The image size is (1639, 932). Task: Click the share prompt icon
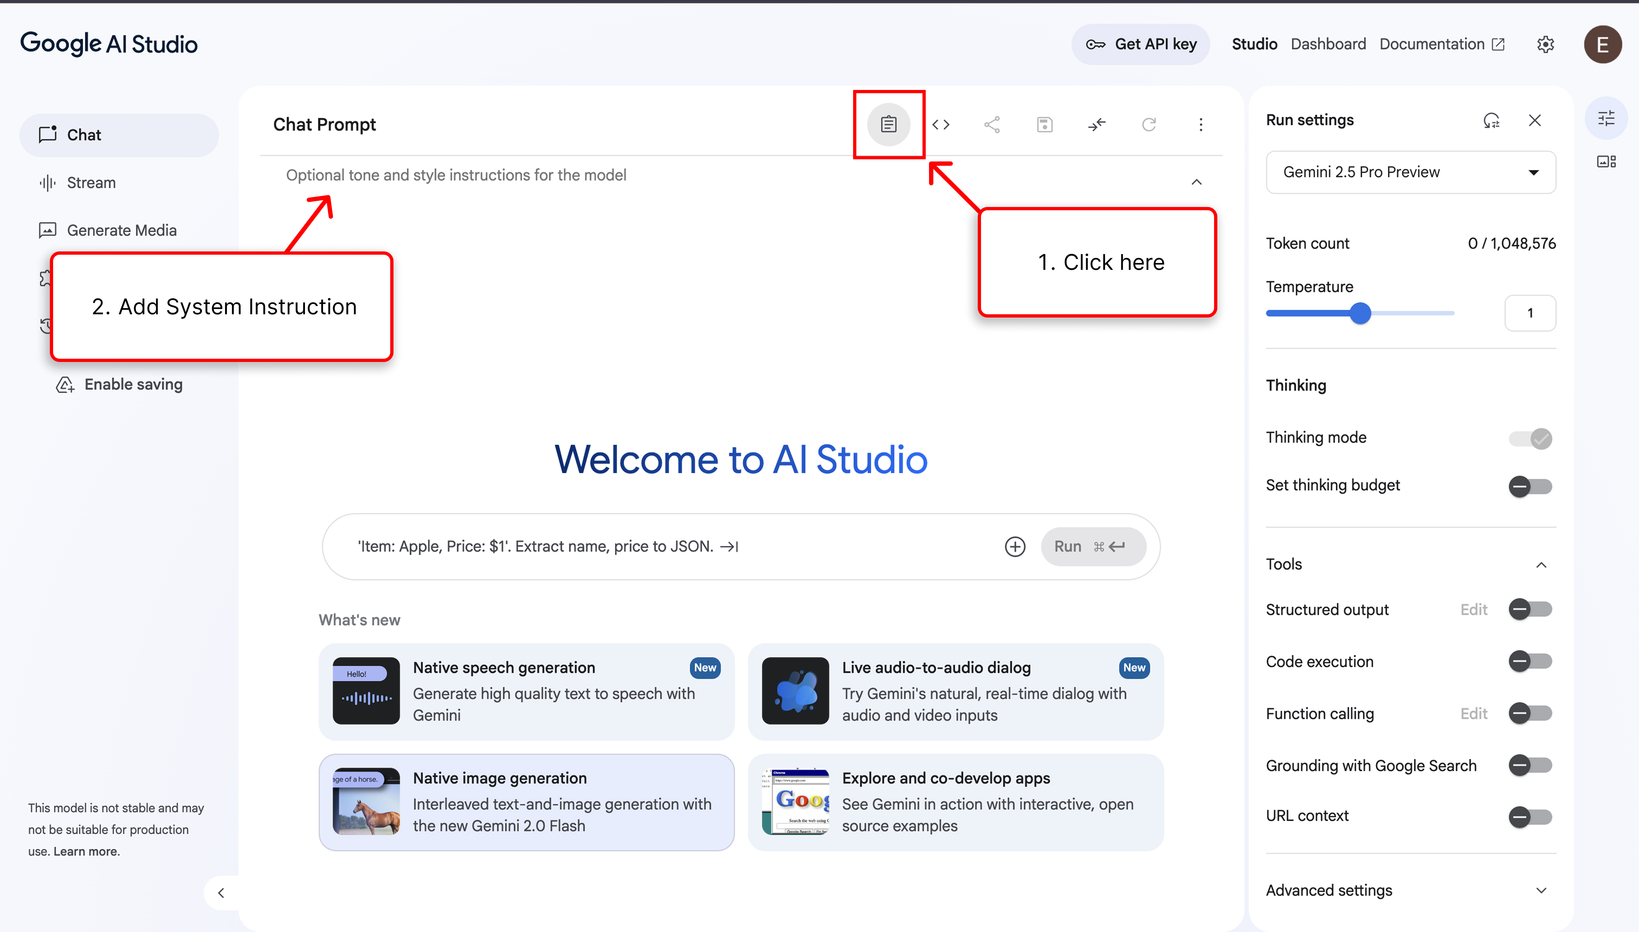coord(992,124)
